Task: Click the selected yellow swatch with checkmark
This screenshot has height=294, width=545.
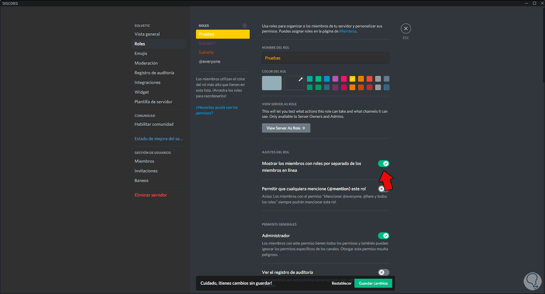Action: 352,79
